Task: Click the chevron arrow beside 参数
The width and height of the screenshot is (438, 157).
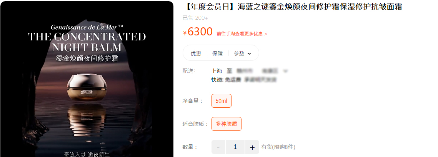Action: coord(249,53)
